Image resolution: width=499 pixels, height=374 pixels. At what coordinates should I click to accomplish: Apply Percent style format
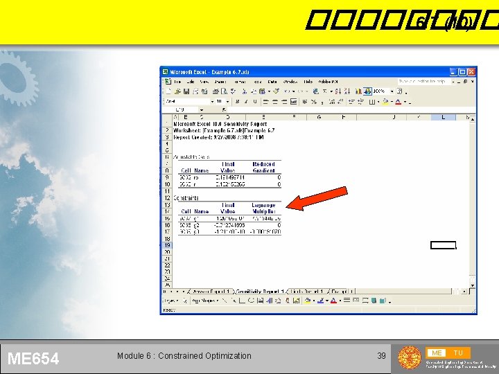[x=314, y=102]
